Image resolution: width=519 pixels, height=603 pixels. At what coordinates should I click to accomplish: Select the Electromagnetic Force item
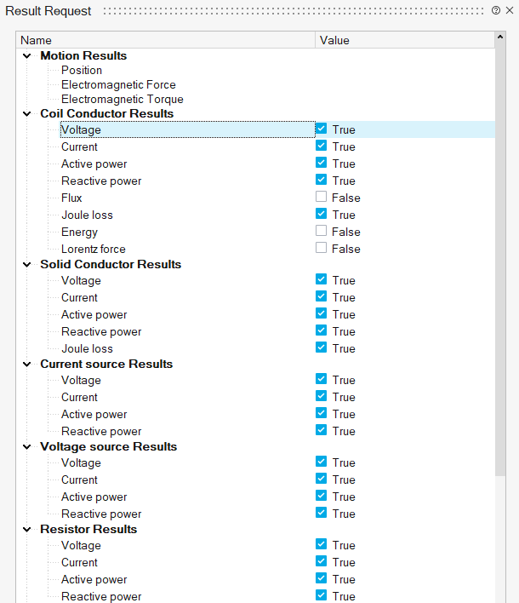(x=118, y=84)
